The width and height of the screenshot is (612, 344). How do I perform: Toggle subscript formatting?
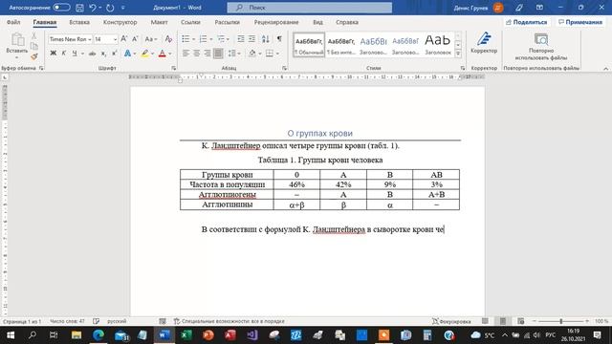tap(103, 54)
